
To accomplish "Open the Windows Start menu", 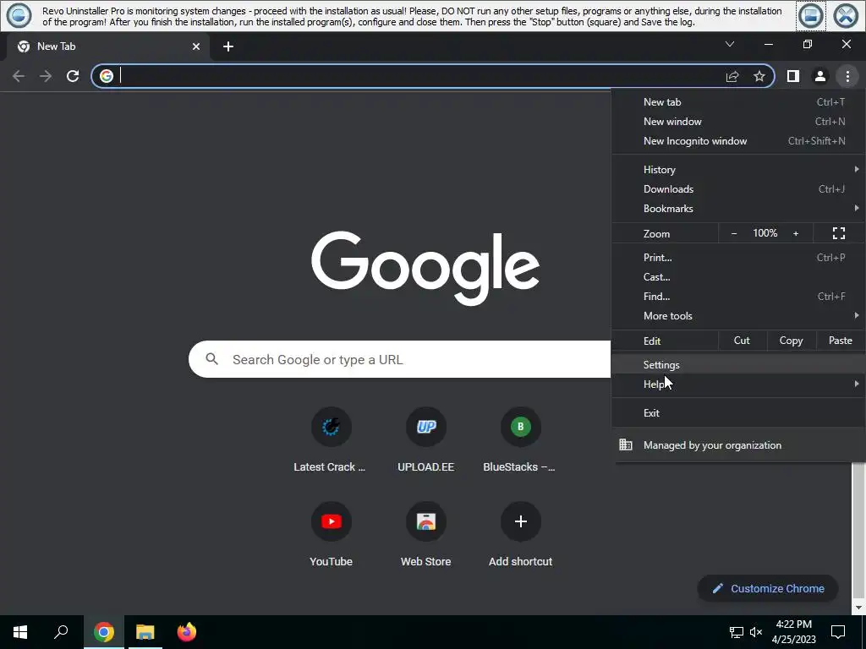I will [20, 632].
